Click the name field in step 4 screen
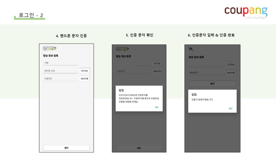Viewport: 276px width, 157px height. pyautogui.click(x=60, y=63)
